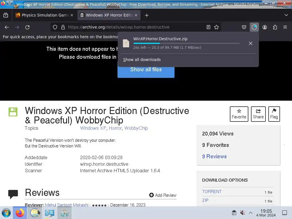Click the Addeddate value 2020-02-06 03:09:28
Viewport: 292px width, 219px height.
pyautogui.click(x=101, y=157)
